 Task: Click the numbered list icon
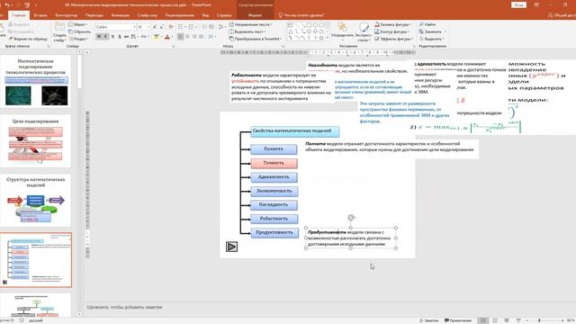(x=192, y=27)
